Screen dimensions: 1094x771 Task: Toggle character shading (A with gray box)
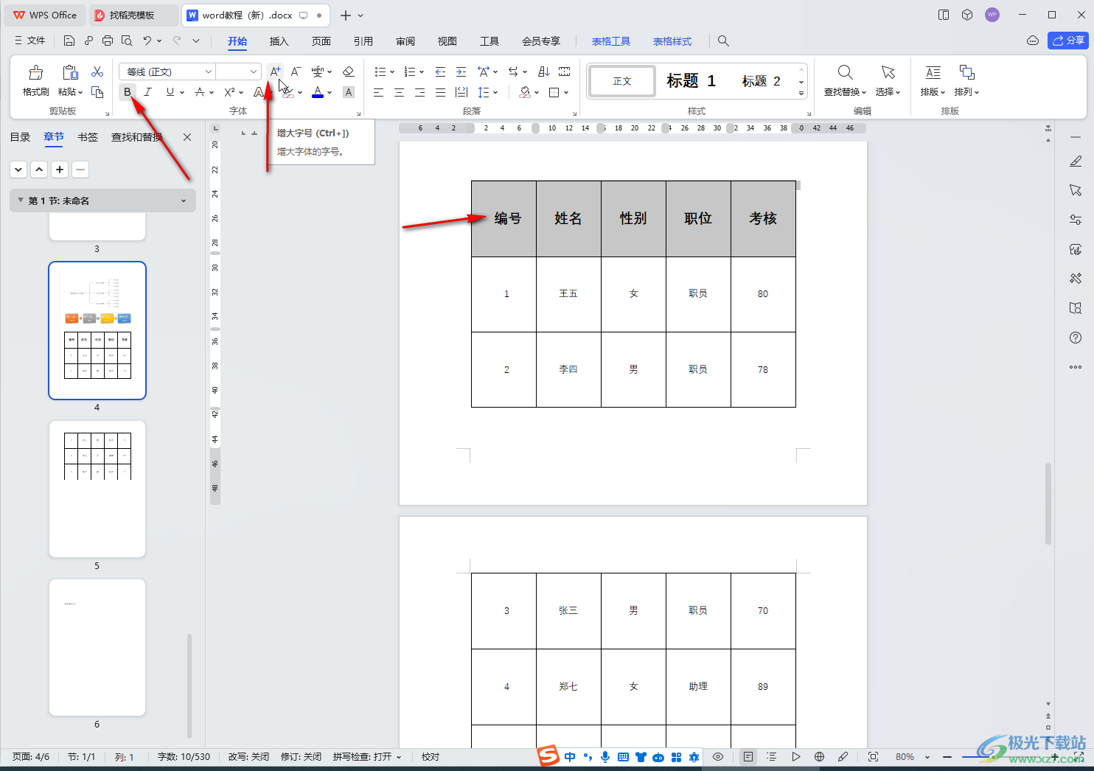point(349,92)
